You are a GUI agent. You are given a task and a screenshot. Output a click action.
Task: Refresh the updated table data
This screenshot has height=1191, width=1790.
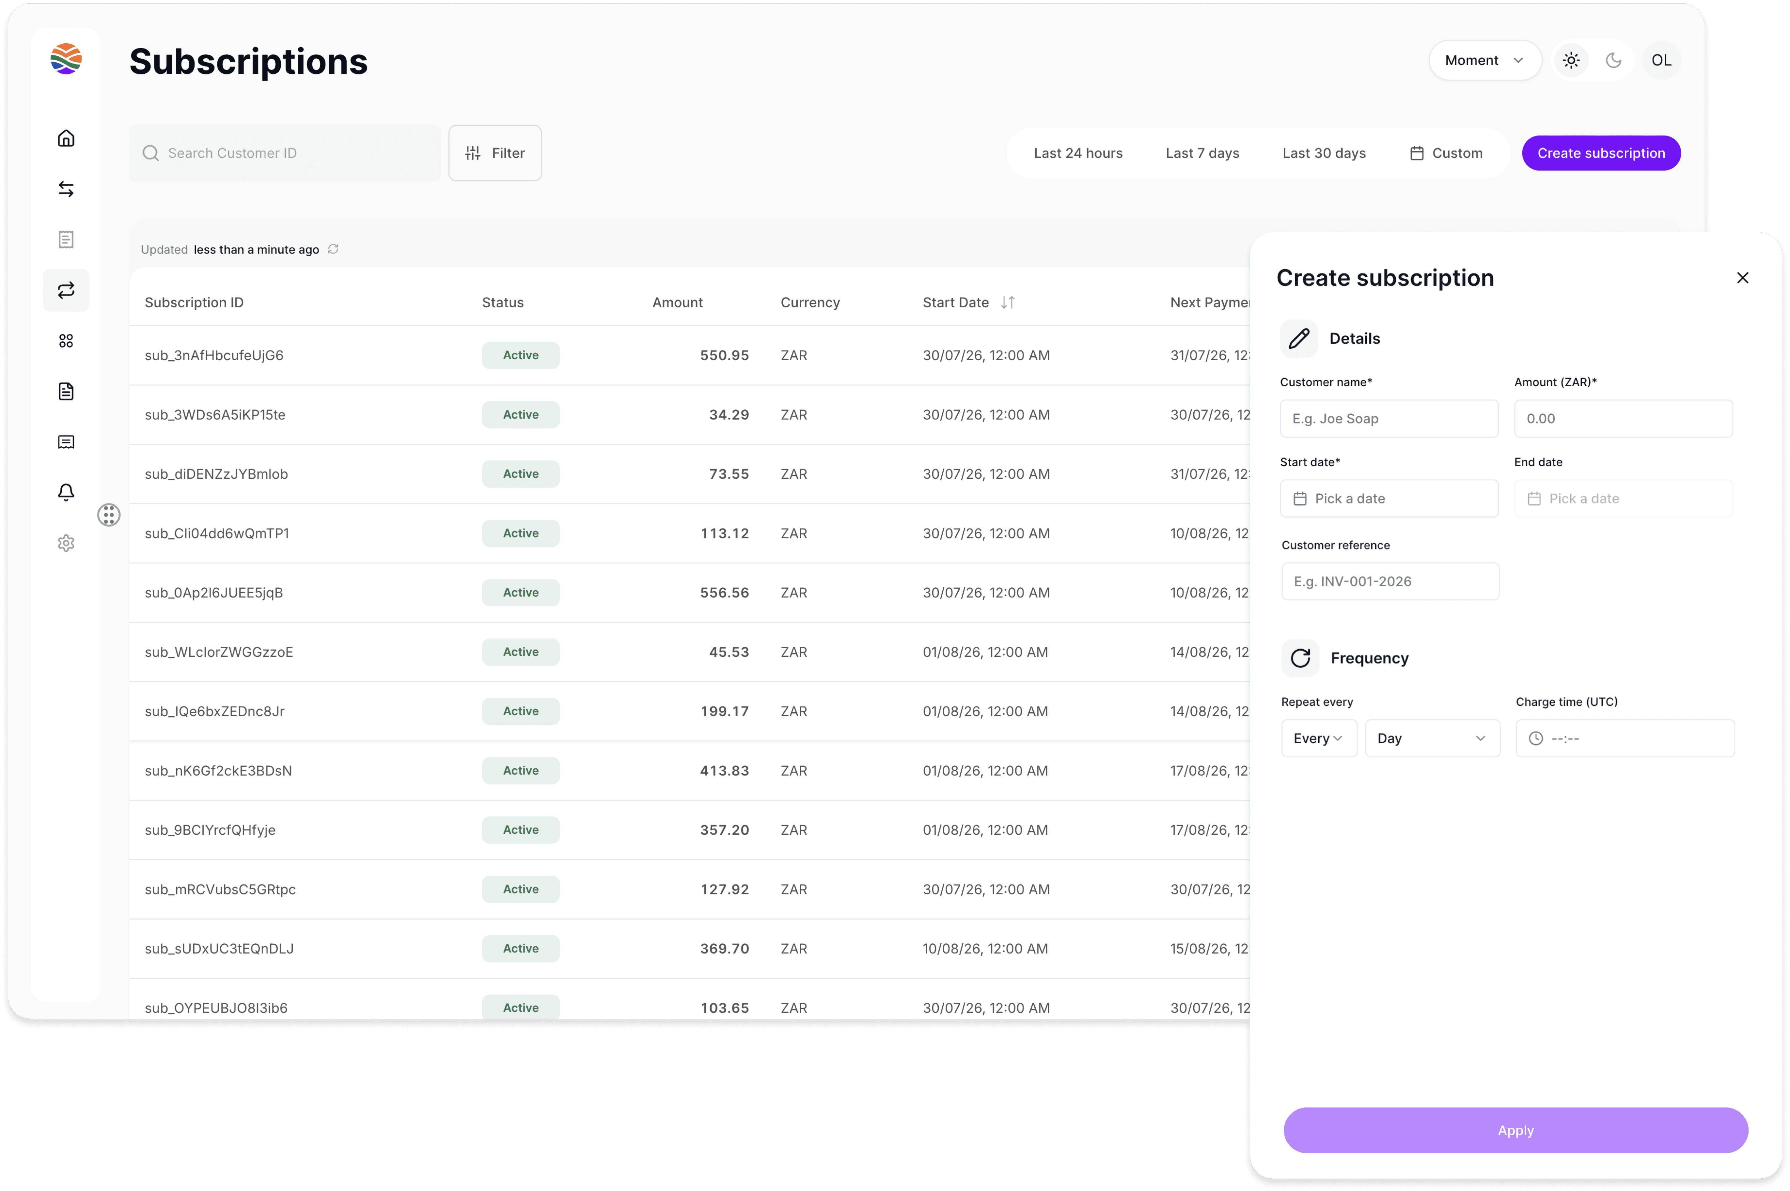click(x=333, y=249)
